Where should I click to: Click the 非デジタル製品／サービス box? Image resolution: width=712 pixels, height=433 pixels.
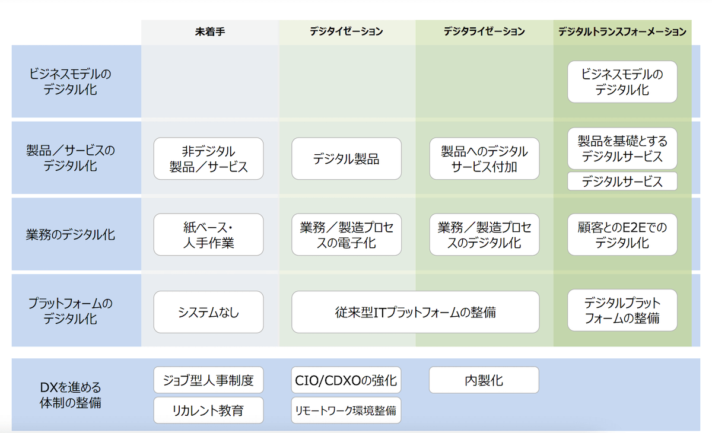coord(208,159)
